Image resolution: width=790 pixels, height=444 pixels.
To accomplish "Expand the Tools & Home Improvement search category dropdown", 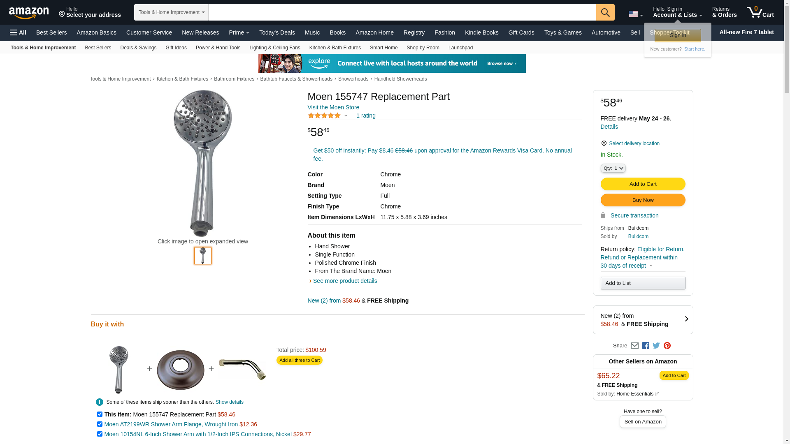I will pyautogui.click(x=171, y=12).
